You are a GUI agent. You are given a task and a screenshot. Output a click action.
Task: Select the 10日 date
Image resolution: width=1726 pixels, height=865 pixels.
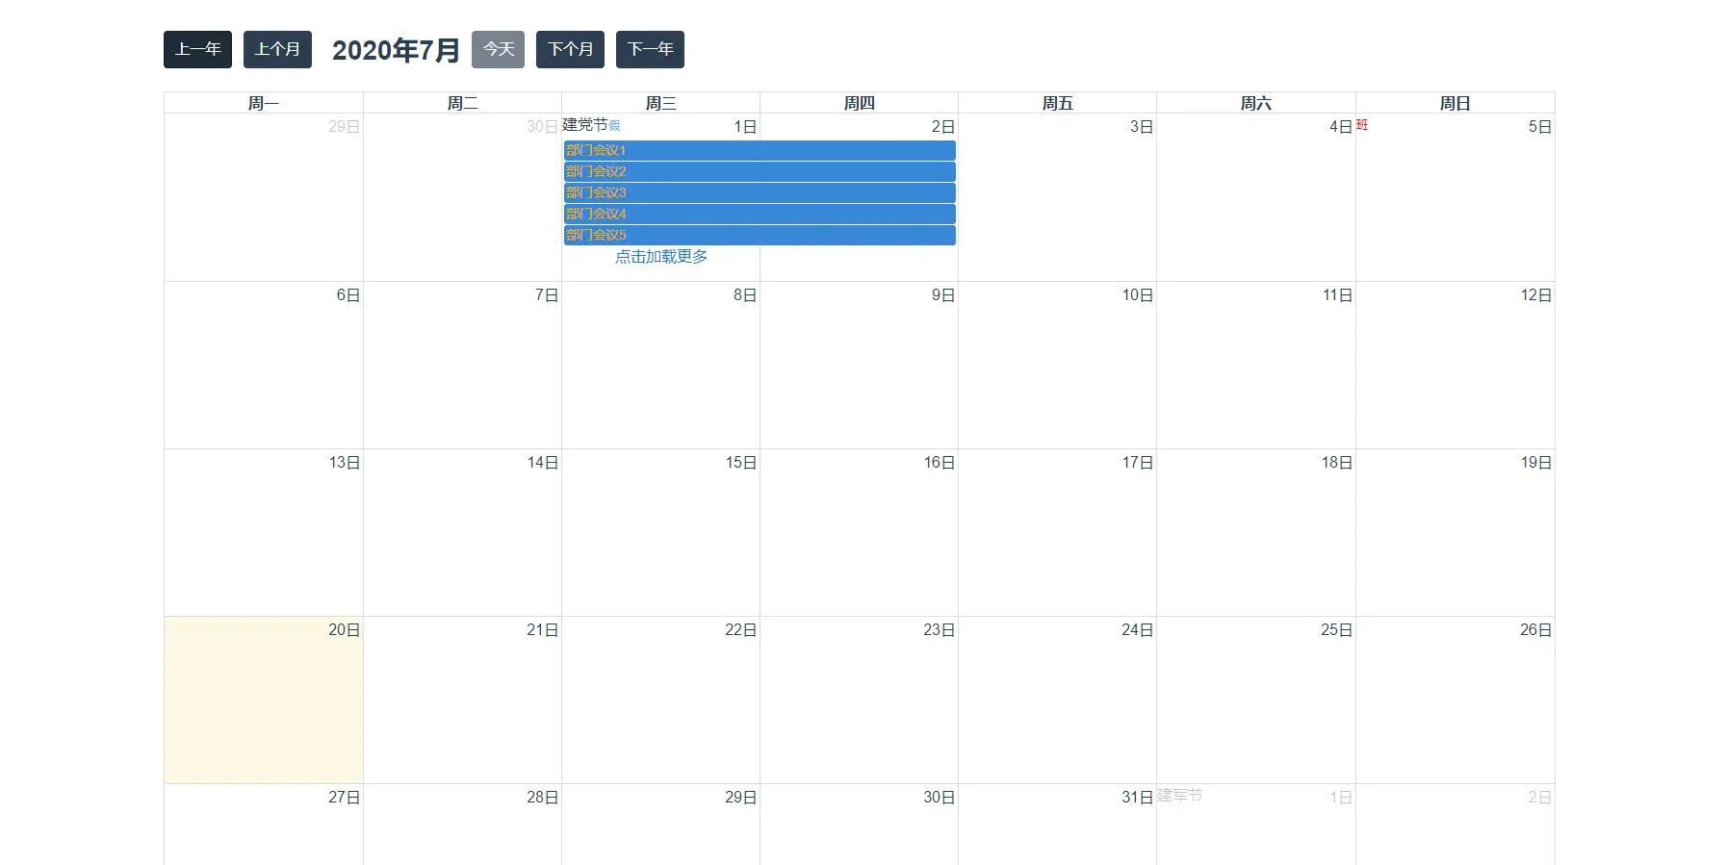coord(1137,295)
